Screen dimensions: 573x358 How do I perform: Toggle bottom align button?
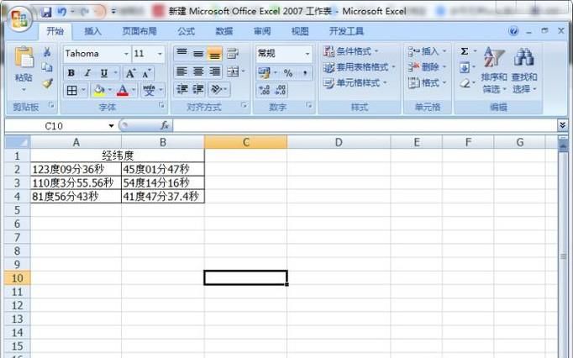tap(215, 54)
